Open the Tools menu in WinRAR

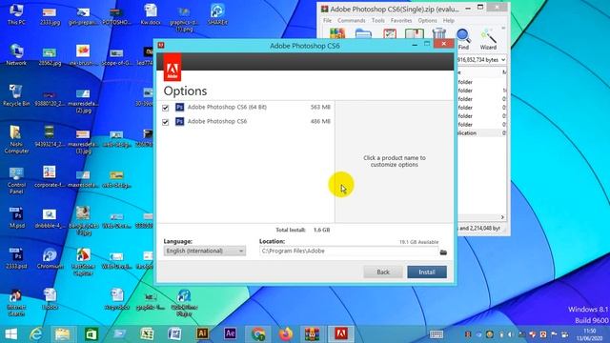coord(377,20)
